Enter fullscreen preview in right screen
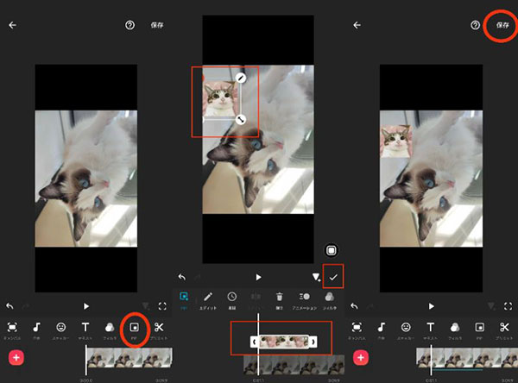518x383 pixels. click(509, 306)
